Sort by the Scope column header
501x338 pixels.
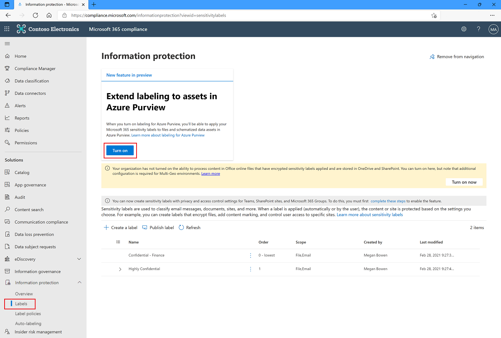tap(301, 242)
